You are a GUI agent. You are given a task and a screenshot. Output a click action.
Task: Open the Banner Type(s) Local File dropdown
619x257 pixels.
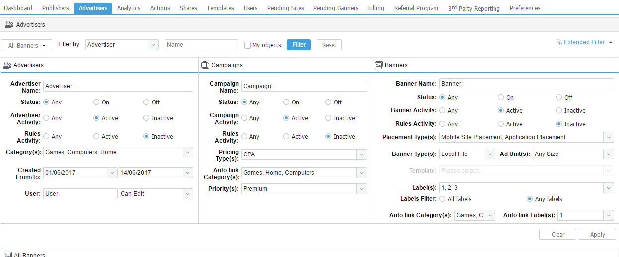pyautogui.click(x=490, y=154)
